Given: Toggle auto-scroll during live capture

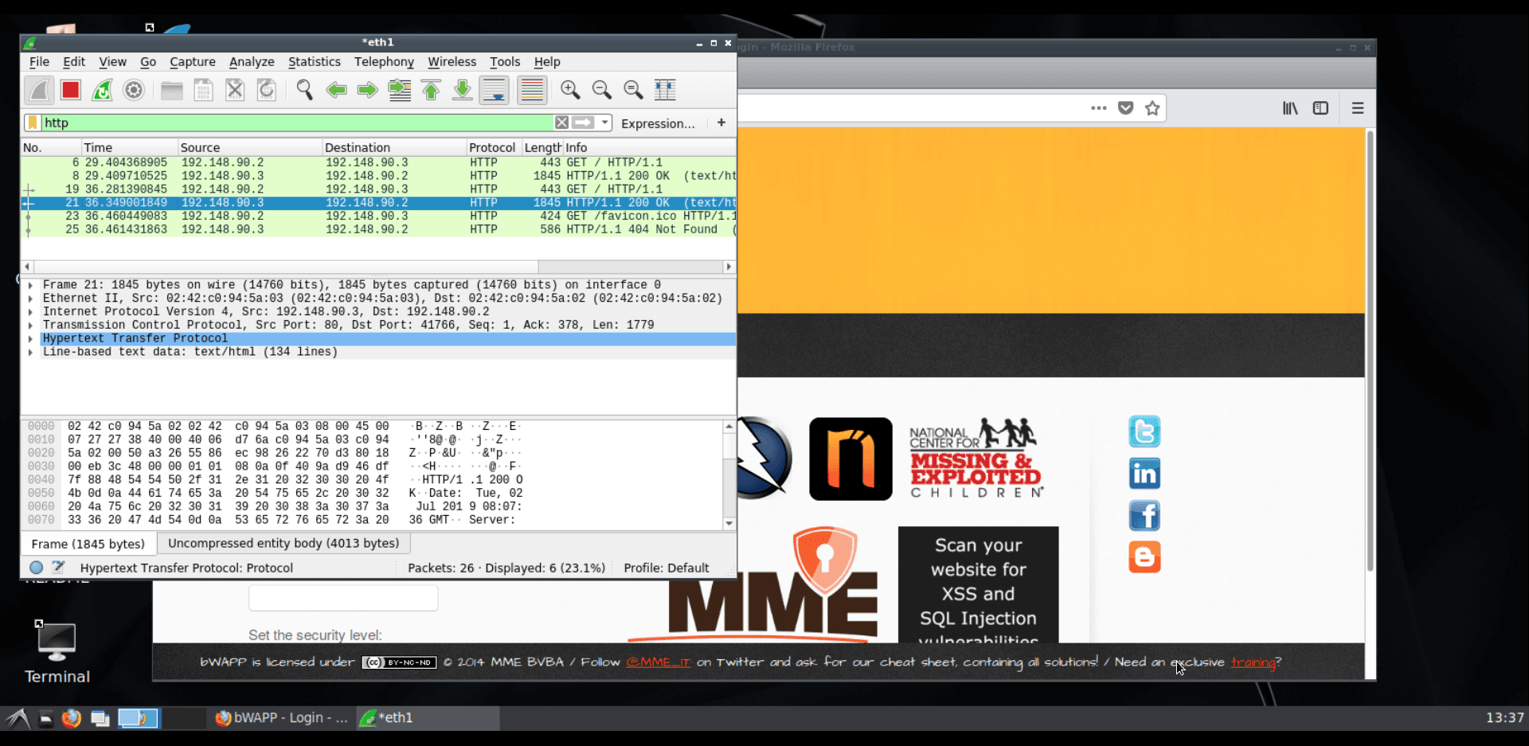Looking at the screenshot, I should [x=495, y=90].
